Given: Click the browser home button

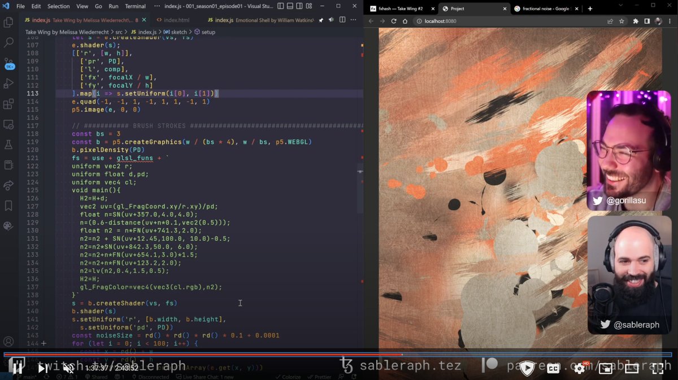Looking at the screenshot, I should (405, 21).
